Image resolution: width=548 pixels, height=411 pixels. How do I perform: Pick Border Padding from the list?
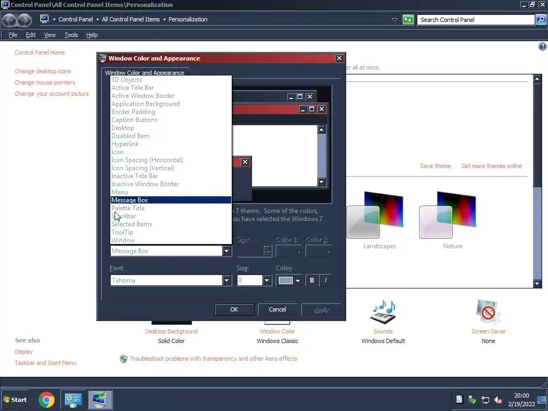[171, 112]
